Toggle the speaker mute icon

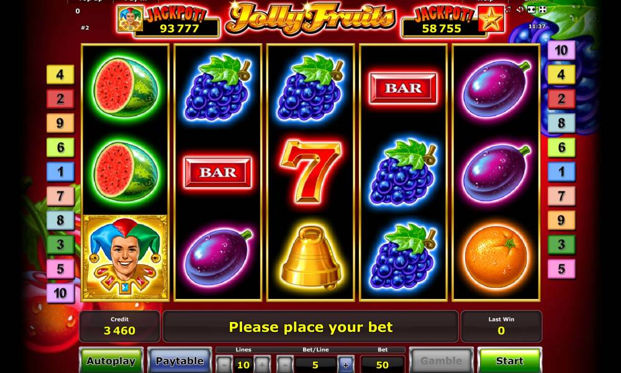(520, 9)
